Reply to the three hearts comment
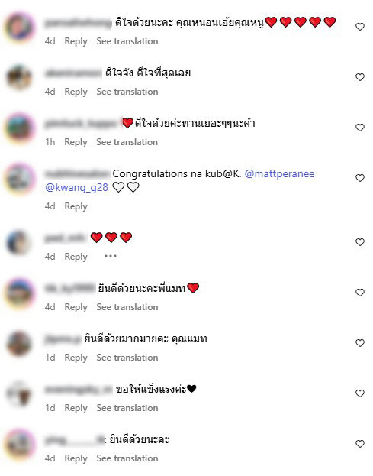This screenshot has height=476, width=373. (x=76, y=257)
